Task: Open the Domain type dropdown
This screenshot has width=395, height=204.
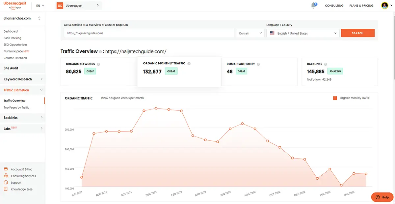Action: tap(250, 33)
